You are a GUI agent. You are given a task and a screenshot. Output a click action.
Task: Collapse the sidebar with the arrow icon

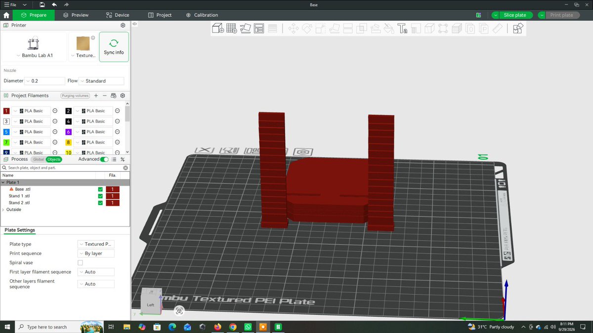[x=134, y=24]
